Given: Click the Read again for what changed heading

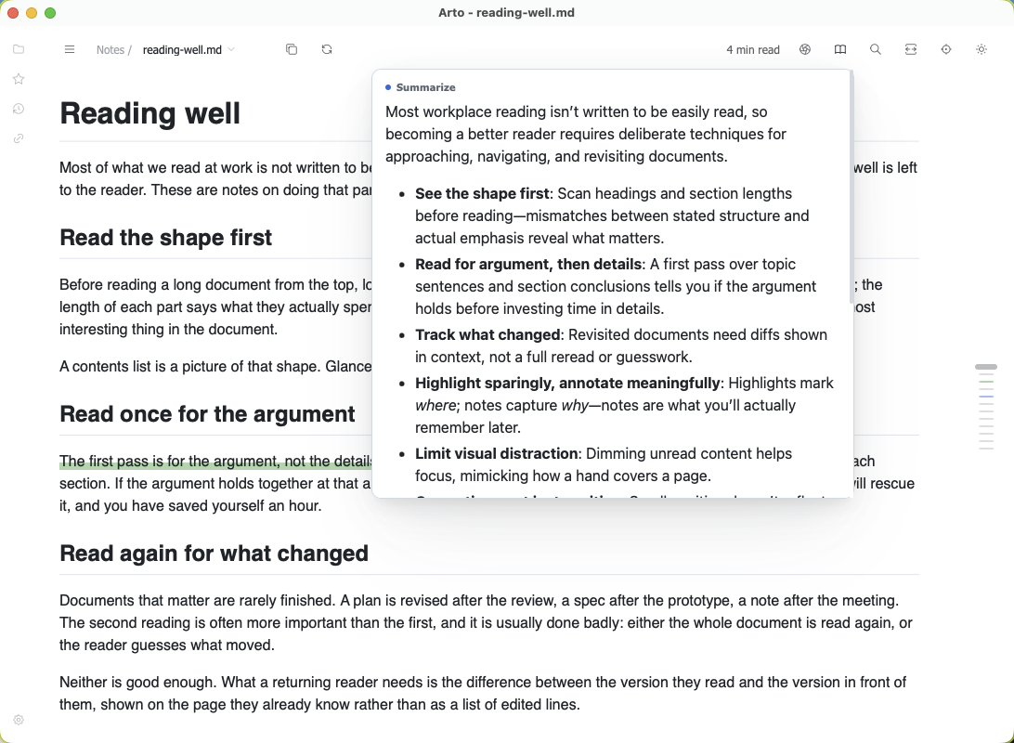Looking at the screenshot, I should [x=214, y=554].
